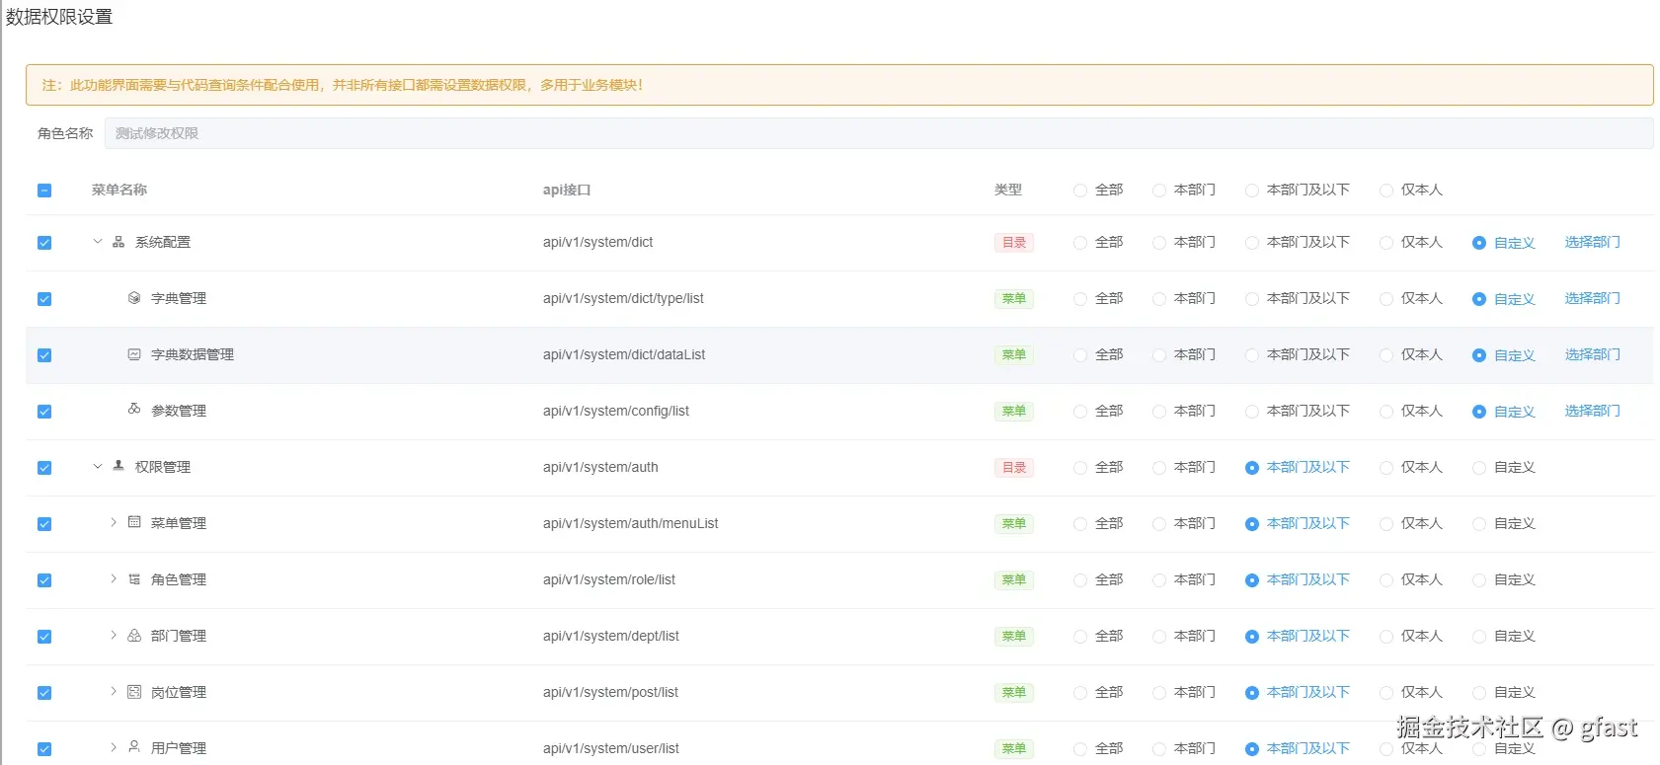Viewport: 1660px width, 765px height.
Task: Set 用户管理 scope to 全部
Action: tap(1080, 749)
